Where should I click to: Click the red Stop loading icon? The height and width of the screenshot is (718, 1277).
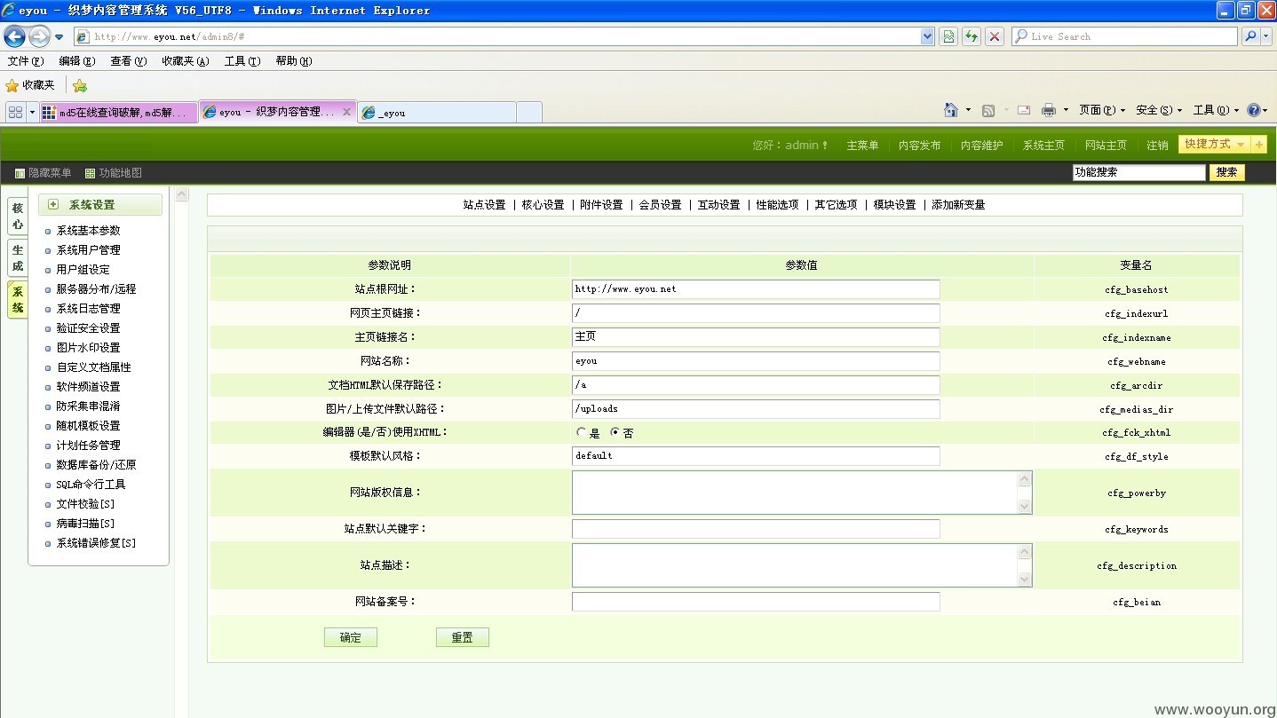[995, 36]
